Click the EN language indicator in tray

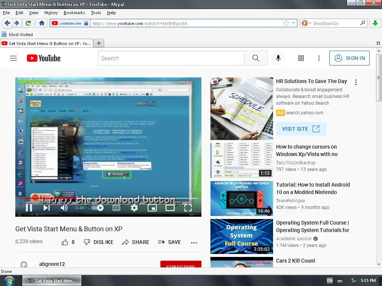(x=329, y=280)
